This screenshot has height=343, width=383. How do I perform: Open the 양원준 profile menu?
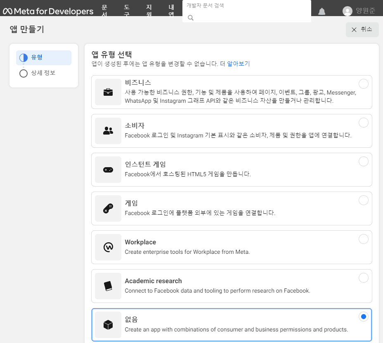point(359,11)
